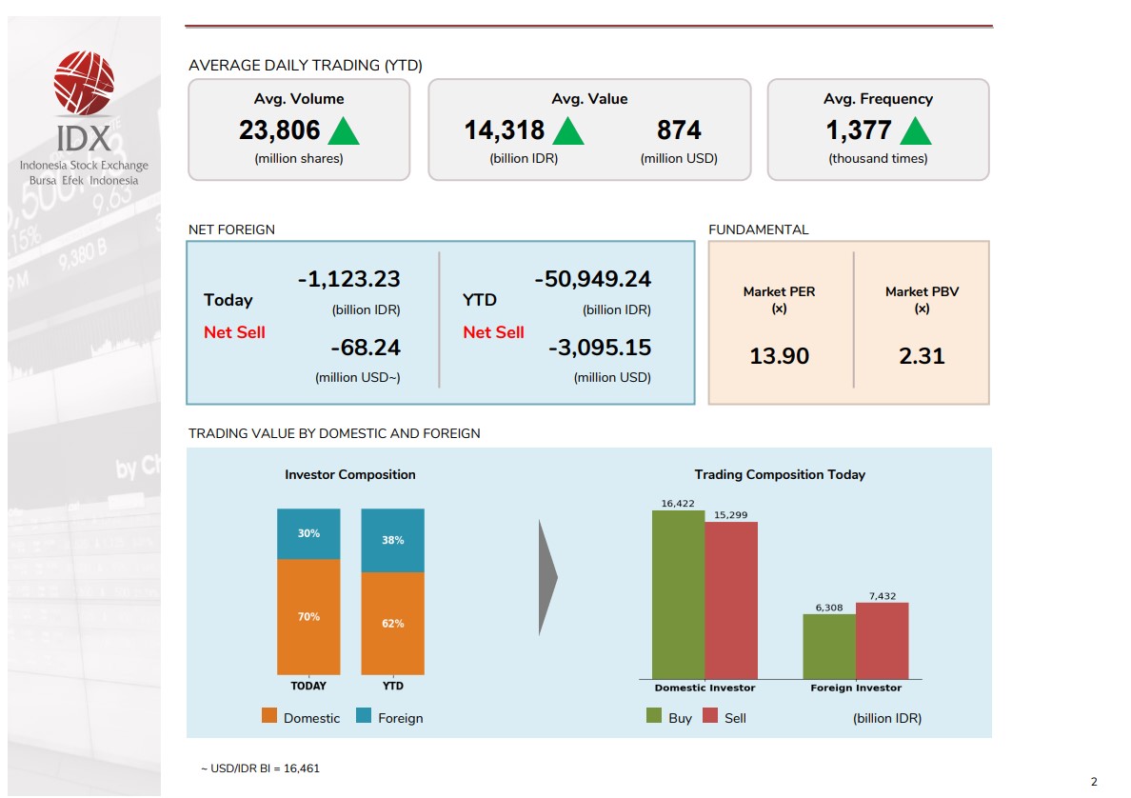Click the Market PBV (x) label
The image size is (1131, 798).
click(x=922, y=299)
